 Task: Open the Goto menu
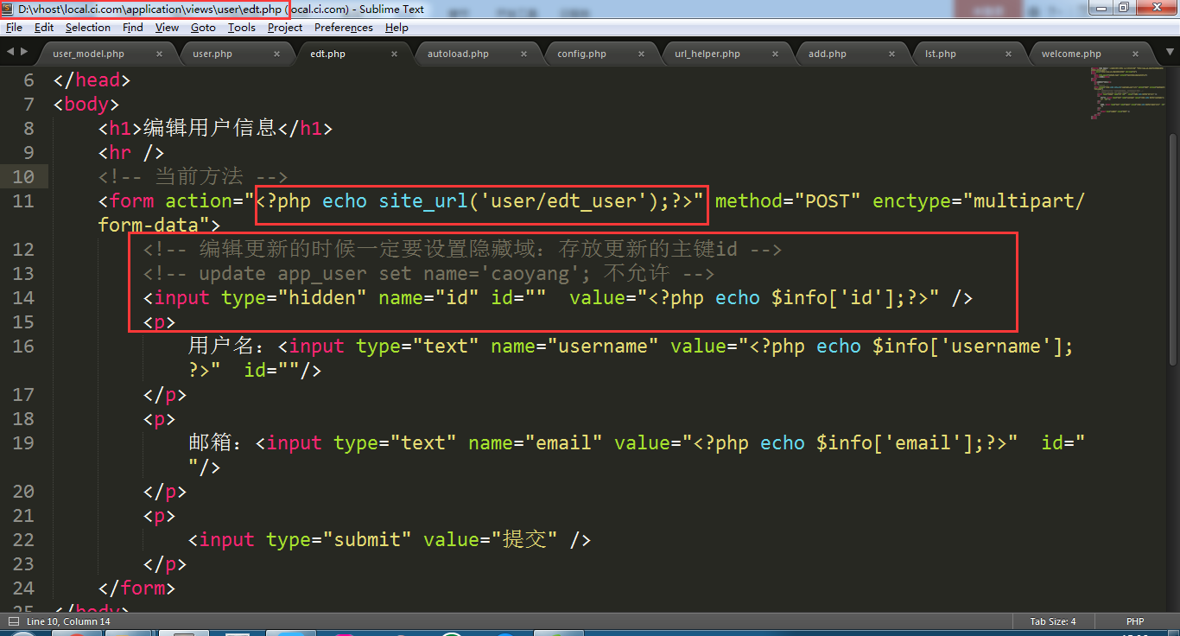tap(203, 28)
